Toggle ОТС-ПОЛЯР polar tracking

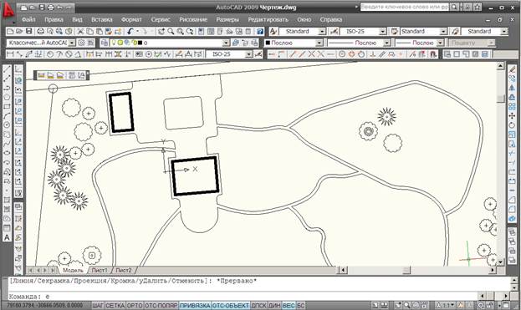pyautogui.click(x=161, y=305)
